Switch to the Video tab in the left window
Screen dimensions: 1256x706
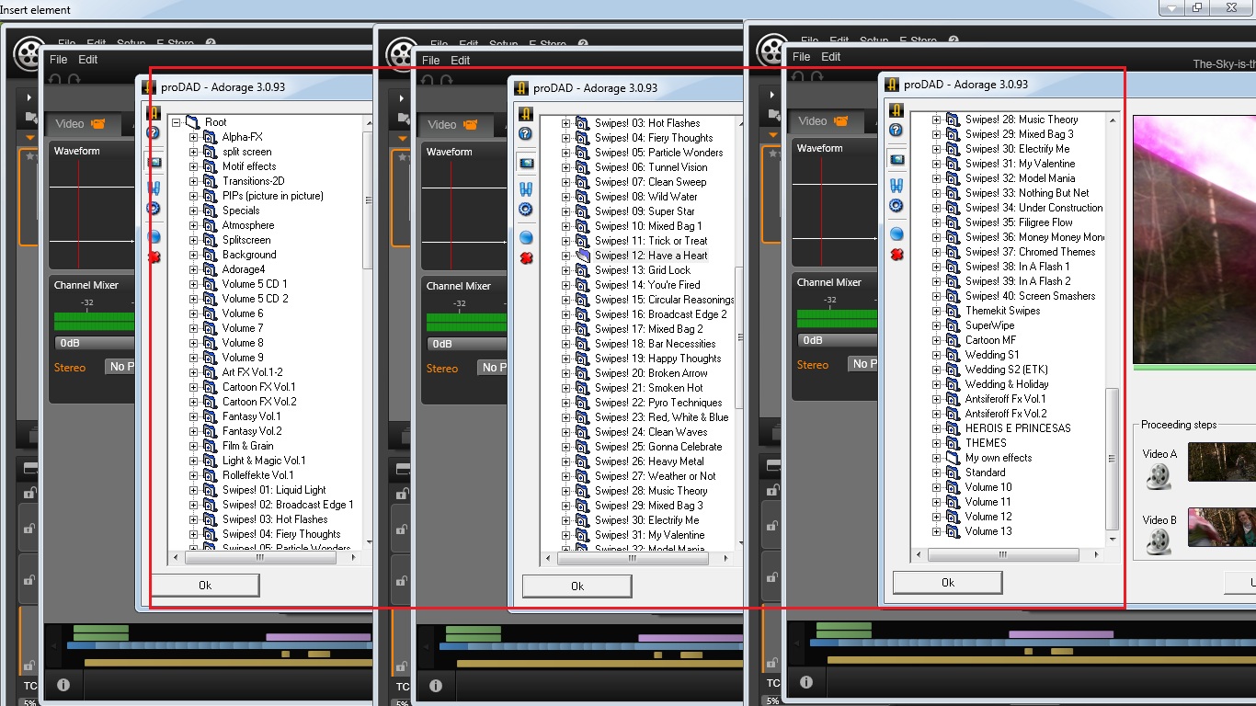[x=80, y=124]
